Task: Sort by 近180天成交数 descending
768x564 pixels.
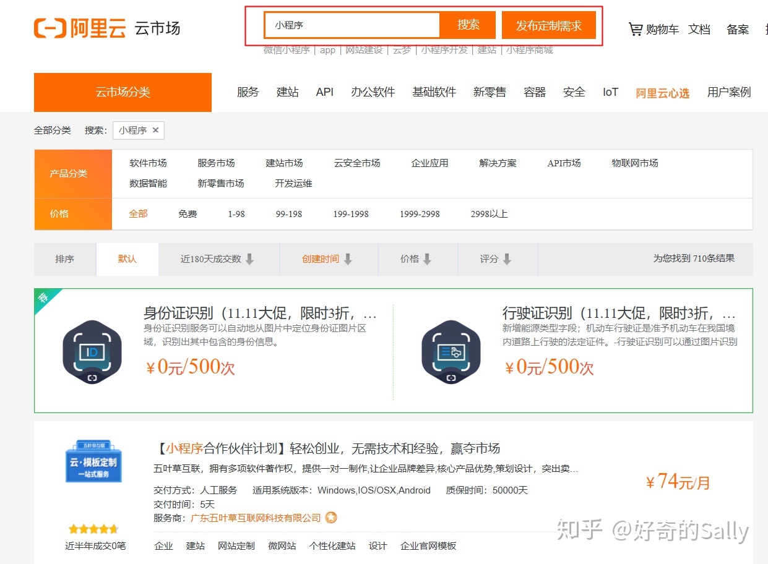Action: pyautogui.click(x=218, y=259)
